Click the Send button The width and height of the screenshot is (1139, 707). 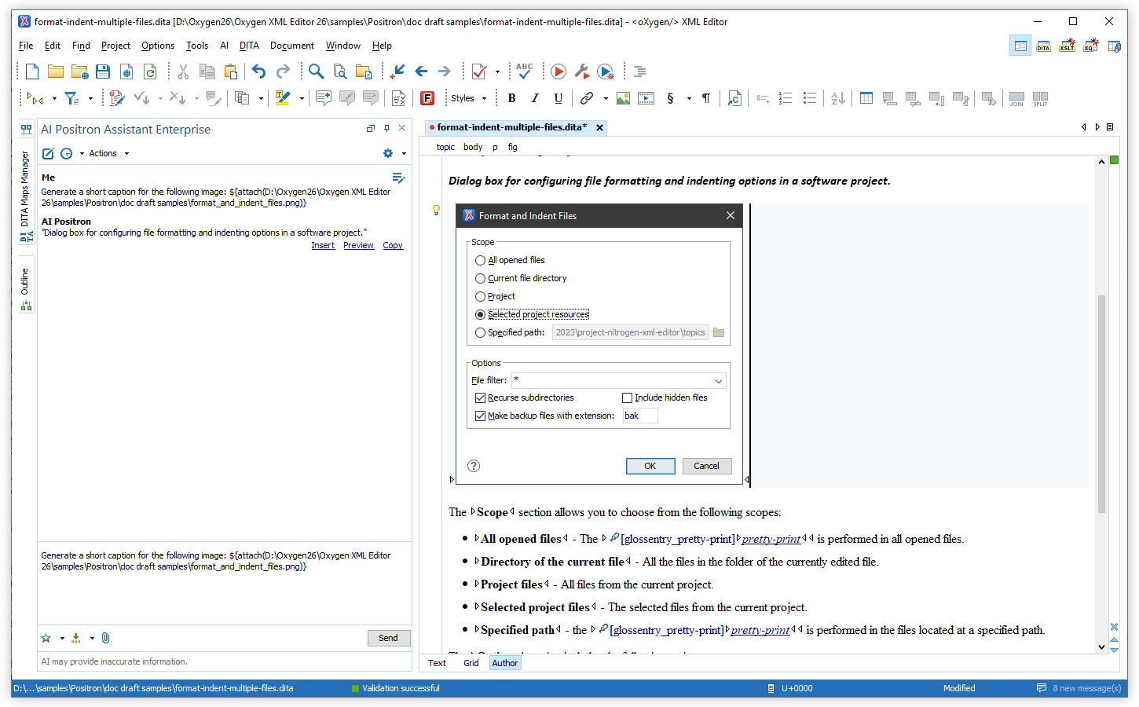(388, 638)
